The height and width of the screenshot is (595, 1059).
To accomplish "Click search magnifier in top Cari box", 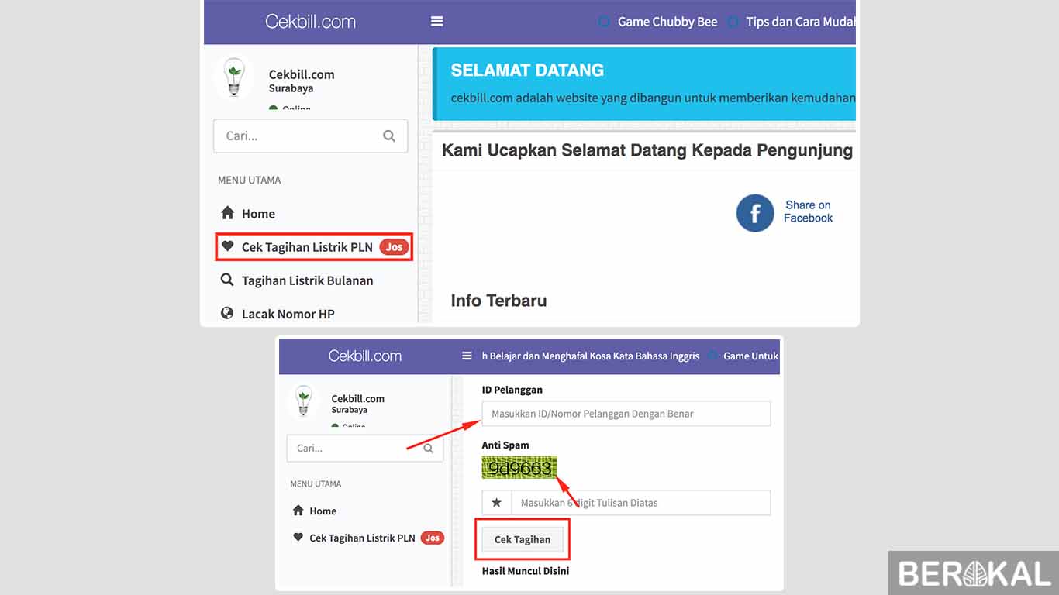I will [389, 136].
